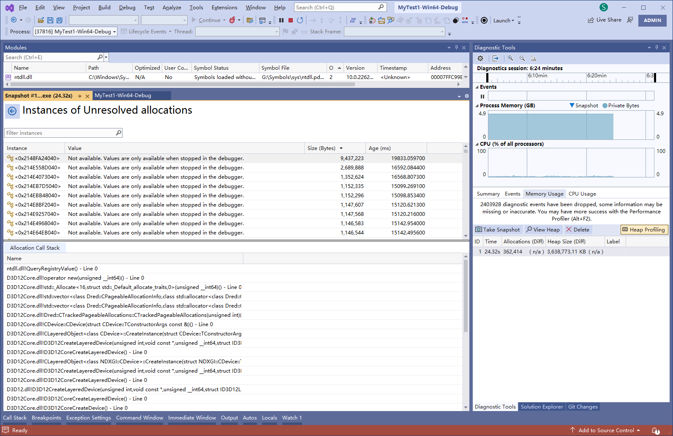The width and height of the screenshot is (673, 436).
Task: Click the Hot Reload flame icon
Action: coord(232,20)
